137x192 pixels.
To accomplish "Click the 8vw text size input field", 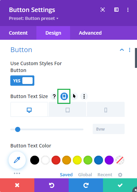I will point(109,129).
